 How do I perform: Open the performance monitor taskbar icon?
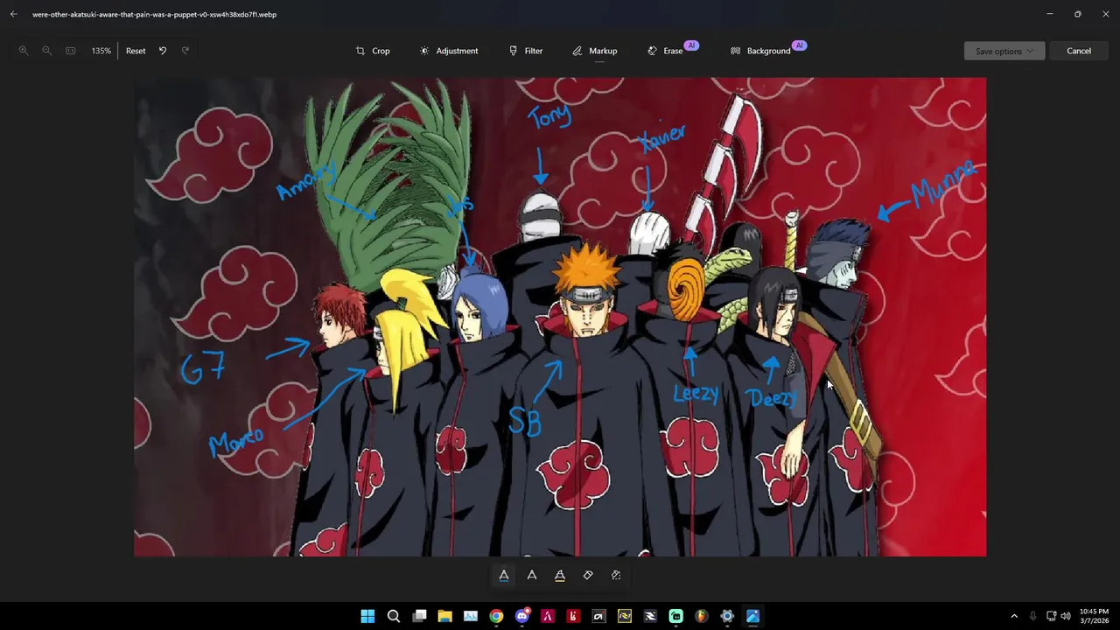(x=471, y=616)
